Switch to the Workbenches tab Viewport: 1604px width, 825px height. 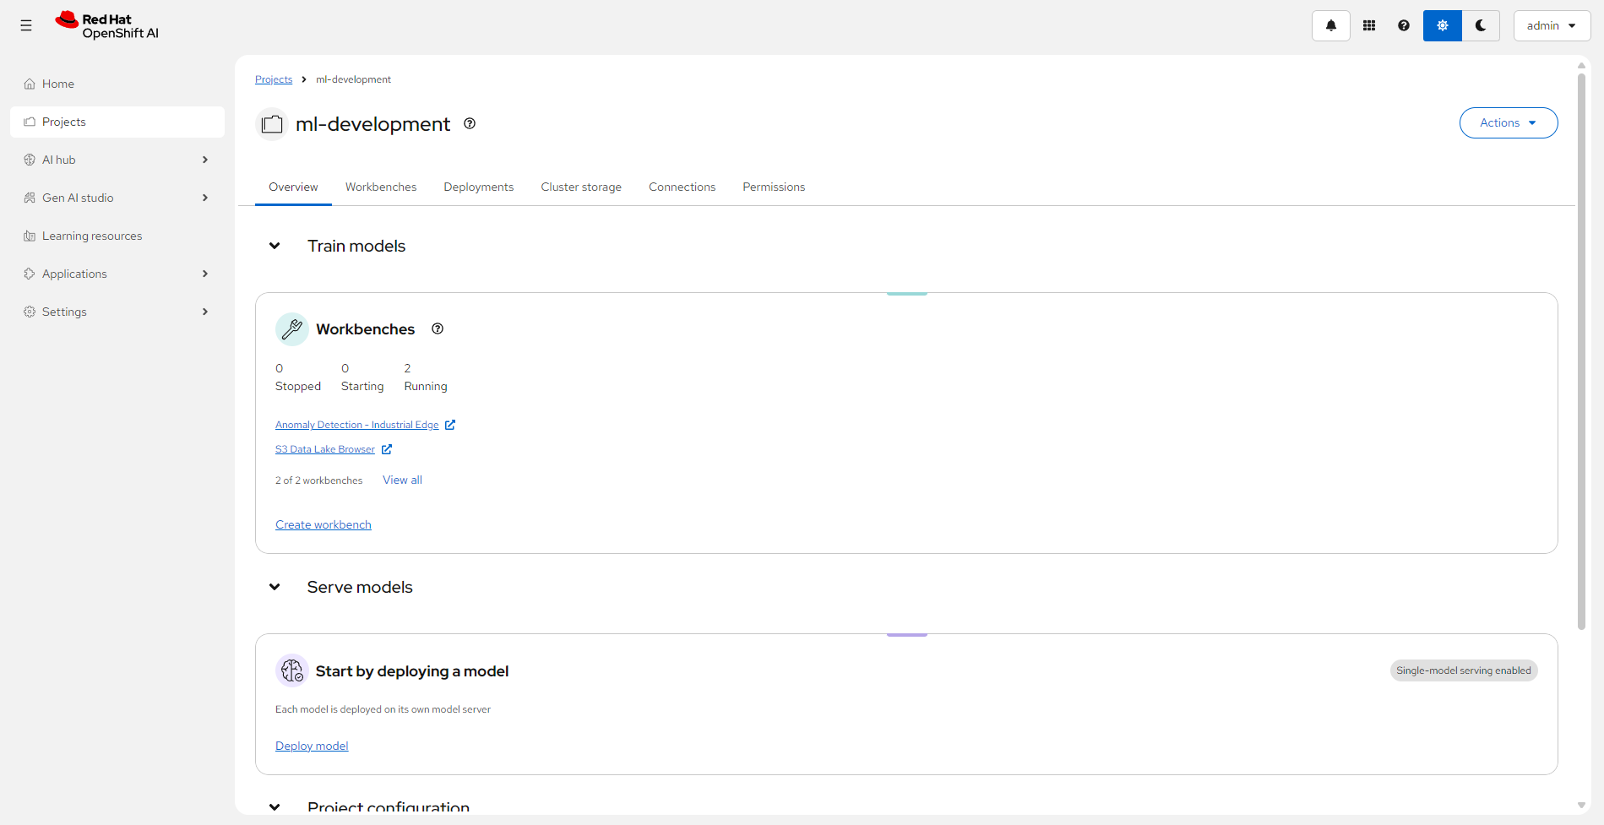coord(381,187)
